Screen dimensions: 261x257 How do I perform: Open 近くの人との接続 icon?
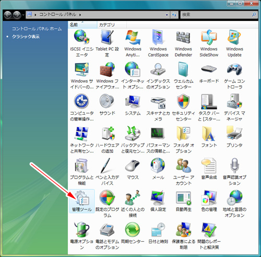pyautogui.click(x=133, y=197)
